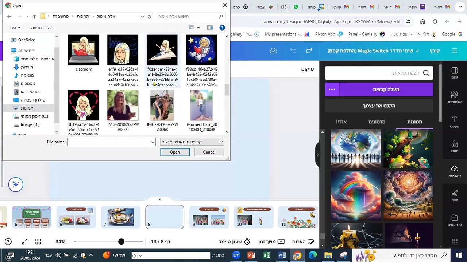Open the three-dots more upload options
Image resolution: width=467 pixels, height=262 pixels.
[x=332, y=90]
